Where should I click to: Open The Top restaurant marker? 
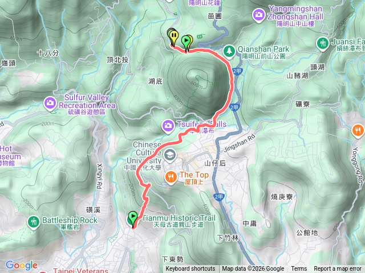171,178
